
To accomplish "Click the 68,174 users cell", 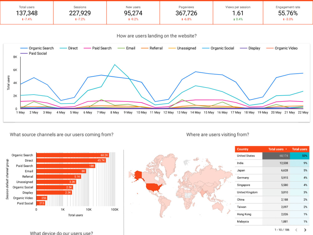I will 276,156.
